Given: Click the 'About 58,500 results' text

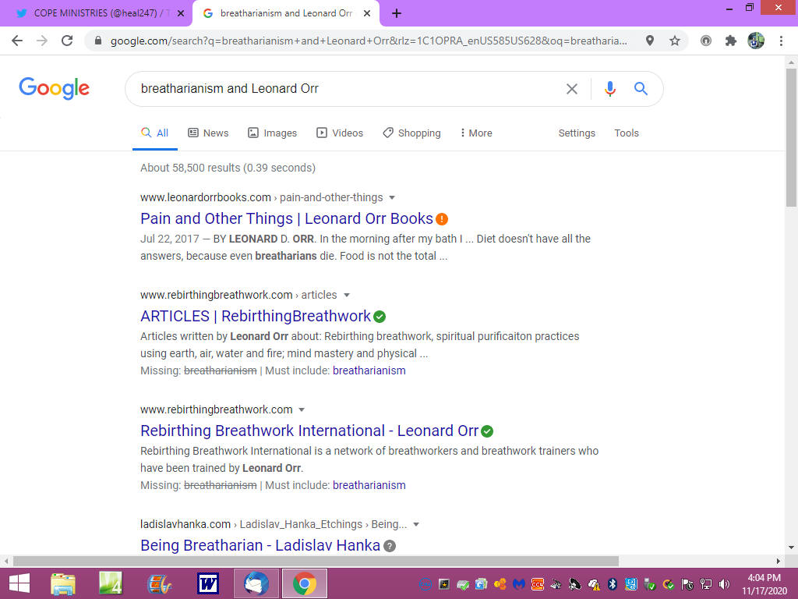Looking at the screenshot, I should click(228, 168).
